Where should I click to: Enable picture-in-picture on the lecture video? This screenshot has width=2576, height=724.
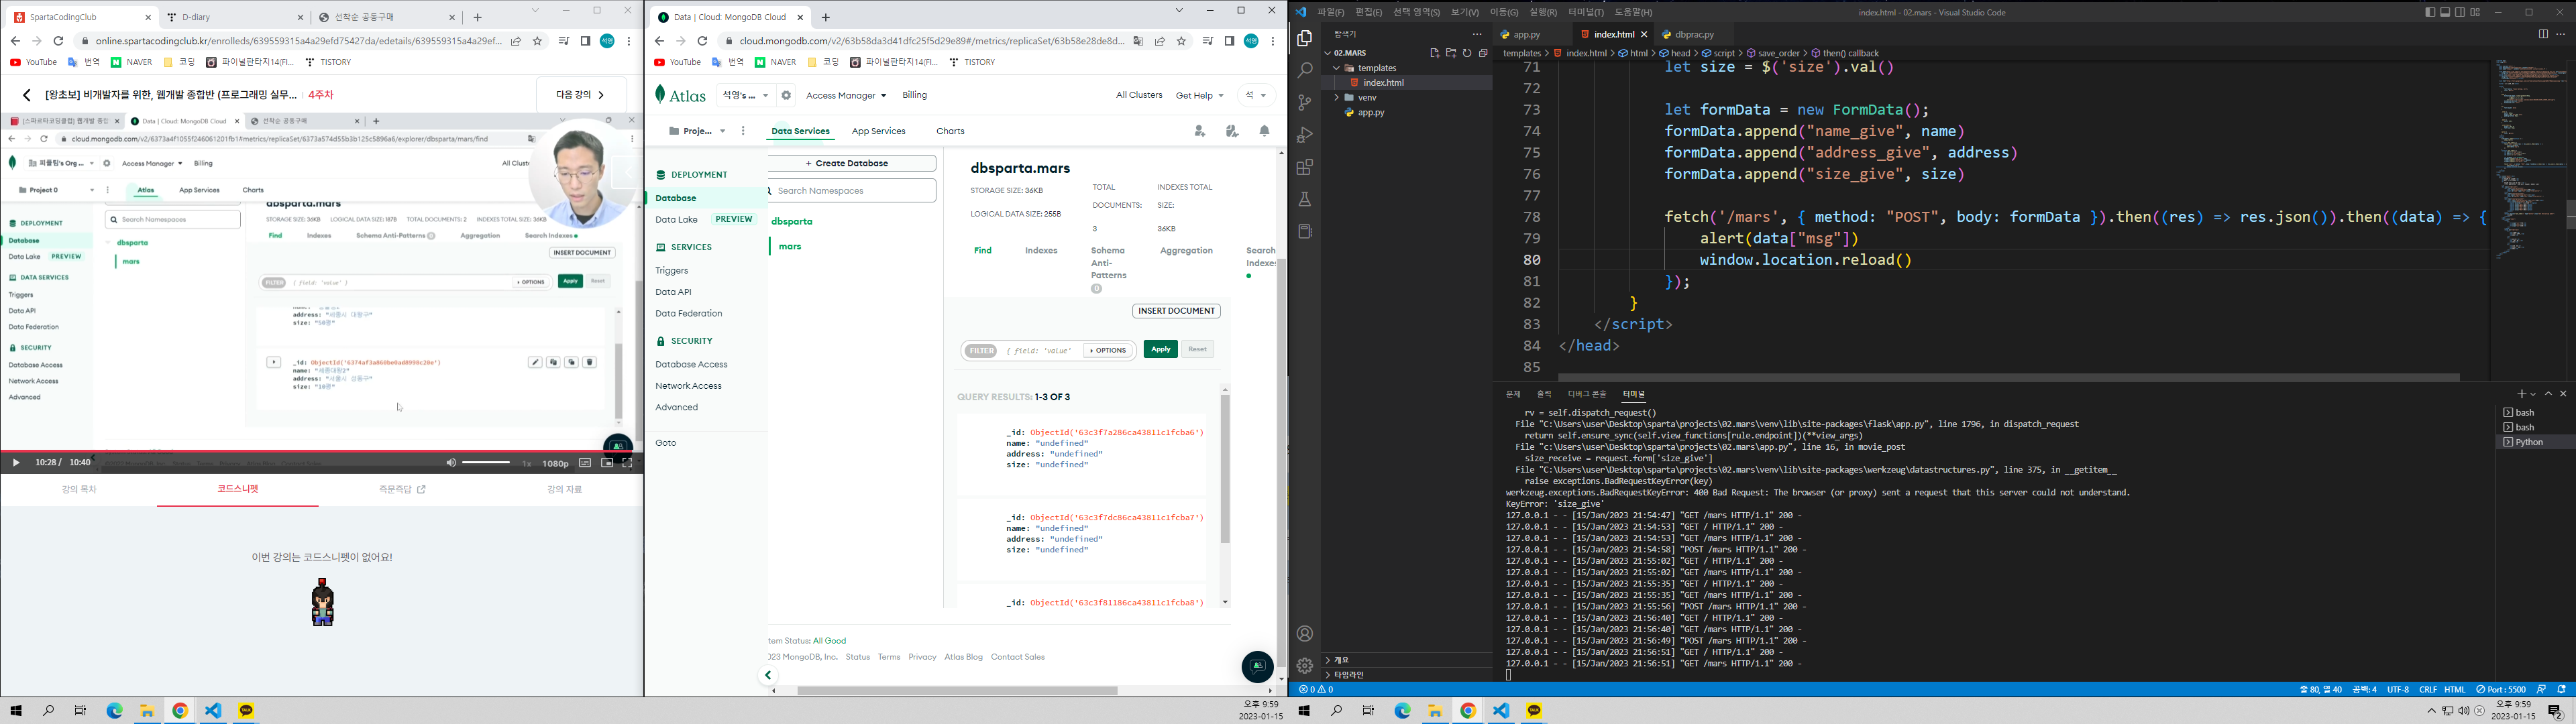pyautogui.click(x=607, y=463)
